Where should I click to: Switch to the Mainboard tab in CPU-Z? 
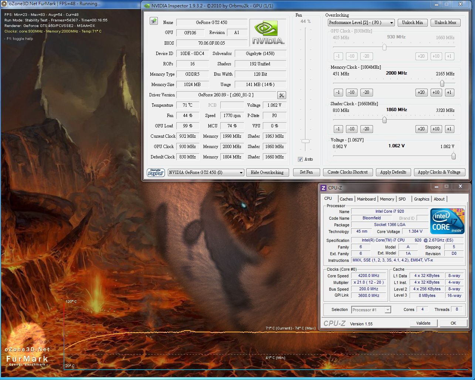click(366, 199)
